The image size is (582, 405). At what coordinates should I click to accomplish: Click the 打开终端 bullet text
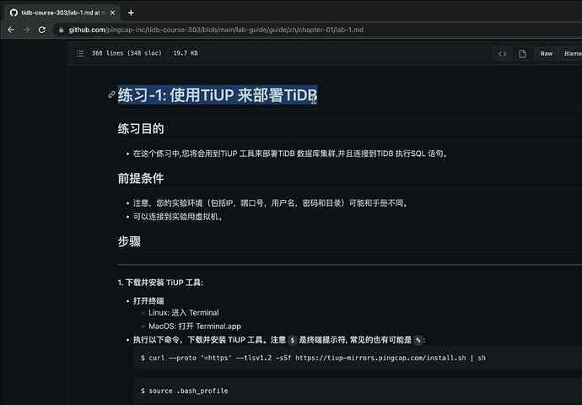coord(148,300)
